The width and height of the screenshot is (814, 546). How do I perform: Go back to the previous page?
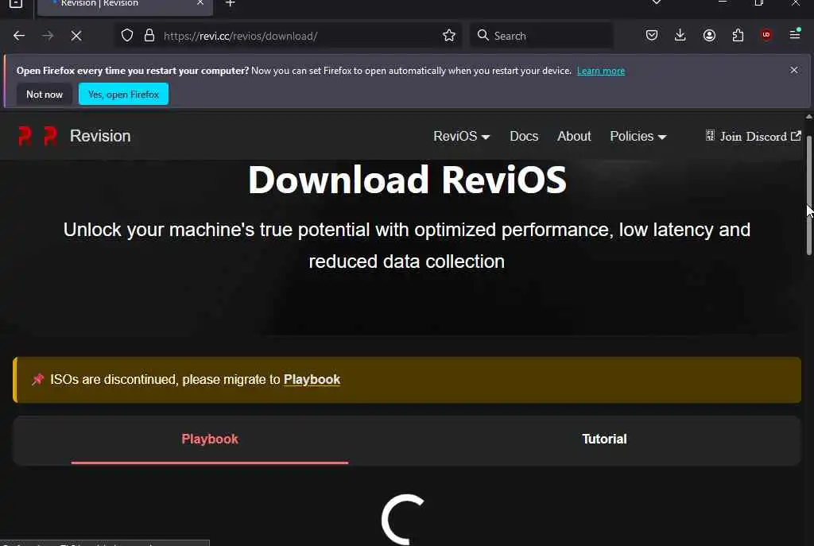coord(19,36)
